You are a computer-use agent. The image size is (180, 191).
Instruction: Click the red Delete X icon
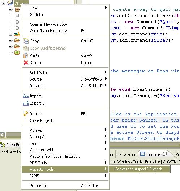point(26,63)
